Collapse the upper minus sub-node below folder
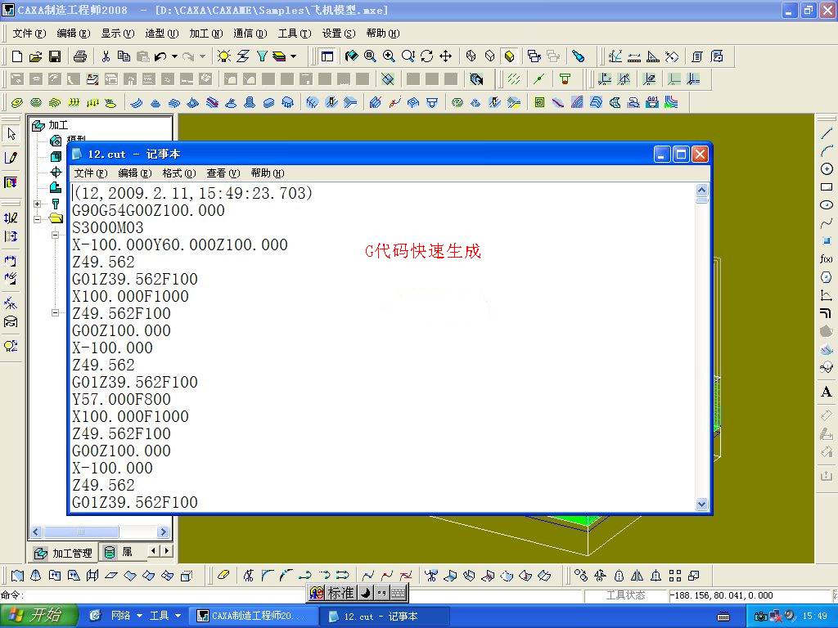The image size is (838, 628). 55,235
